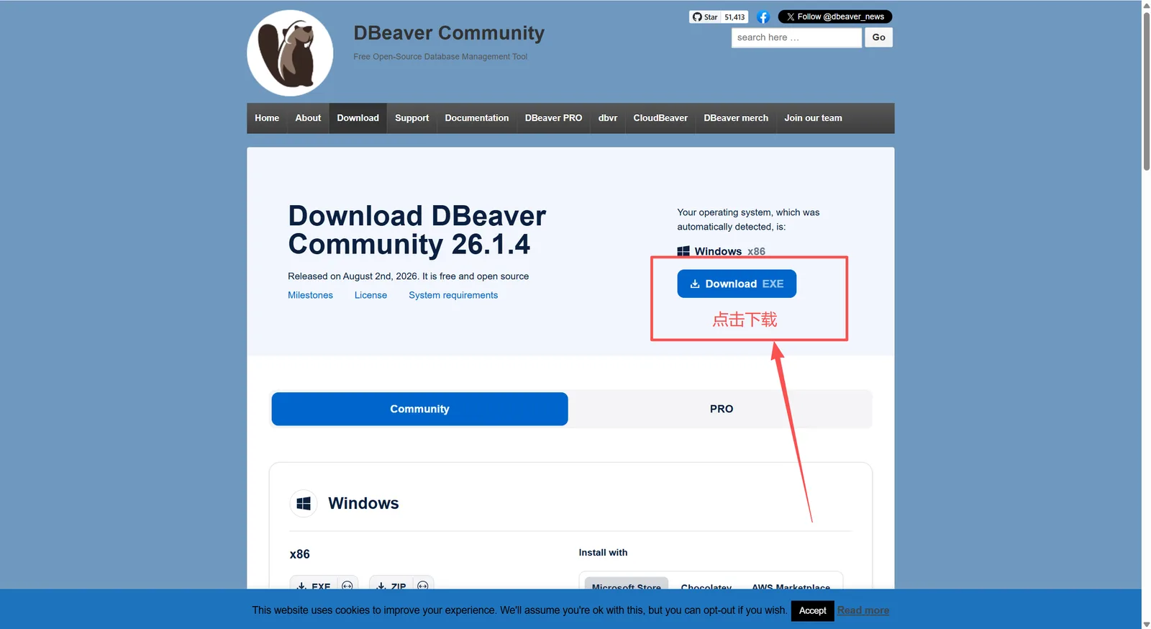Click the DBeaver Community site title
1151x629 pixels.
449,33
